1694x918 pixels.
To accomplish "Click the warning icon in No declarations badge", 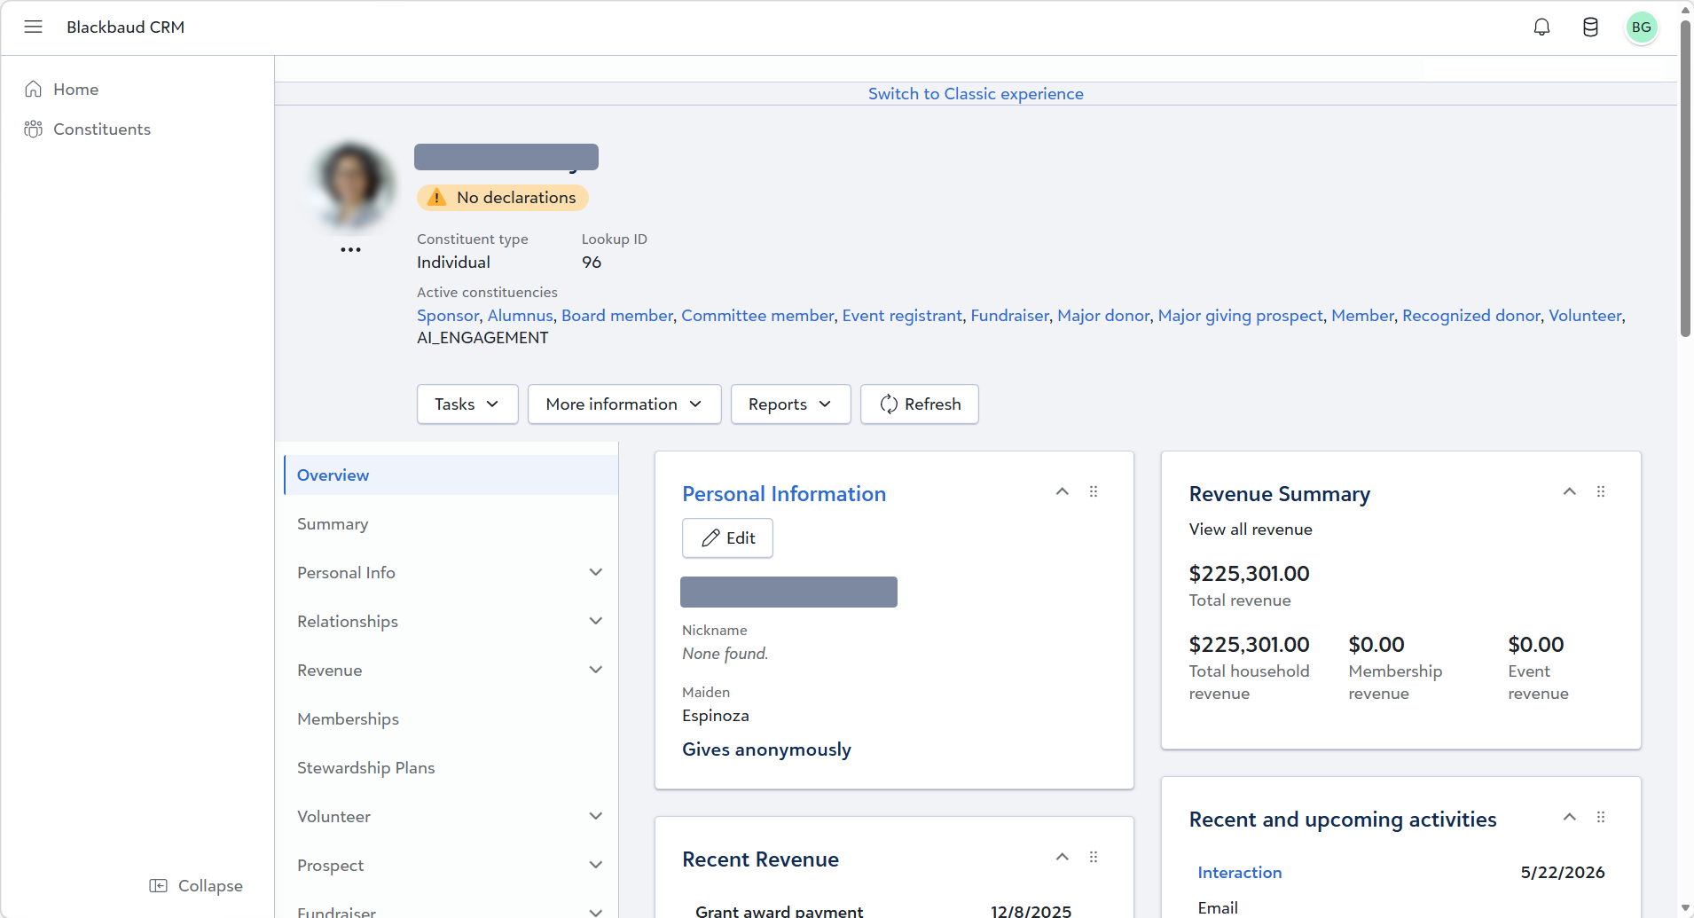I will coord(436,197).
